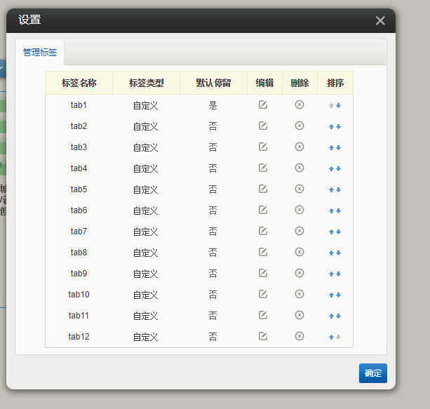Click the delete icon for tab2

(300, 126)
